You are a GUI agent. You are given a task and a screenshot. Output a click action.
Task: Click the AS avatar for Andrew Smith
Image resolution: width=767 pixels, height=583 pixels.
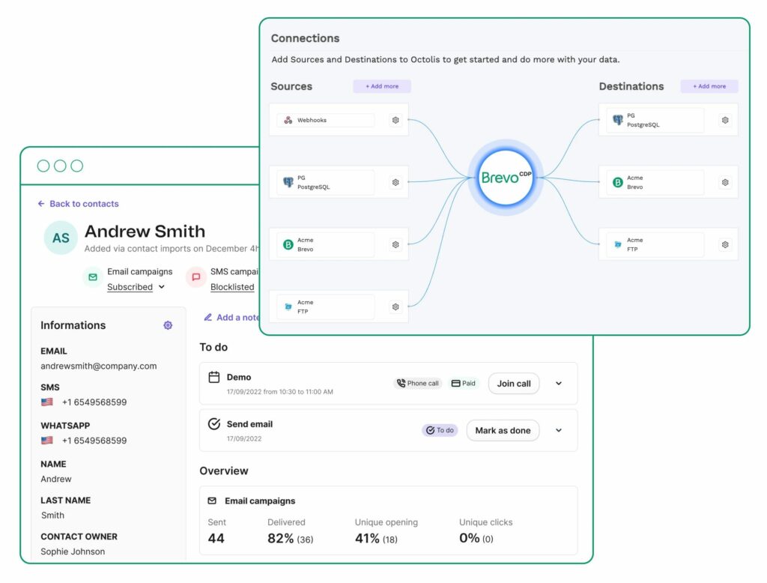coord(61,238)
